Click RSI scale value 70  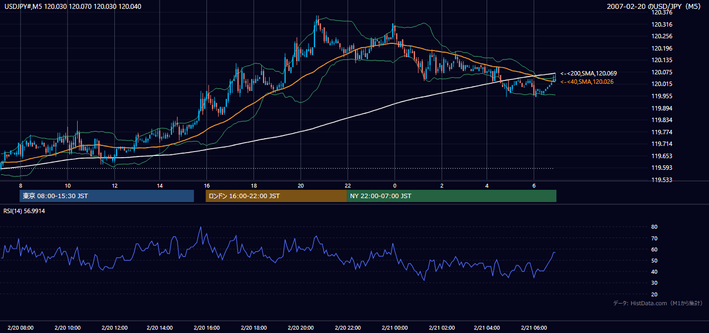coord(654,238)
